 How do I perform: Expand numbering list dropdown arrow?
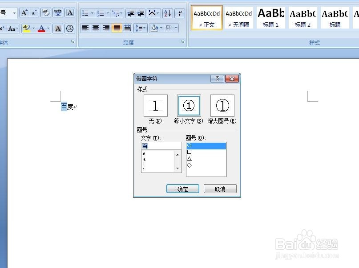click(x=108, y=13)
